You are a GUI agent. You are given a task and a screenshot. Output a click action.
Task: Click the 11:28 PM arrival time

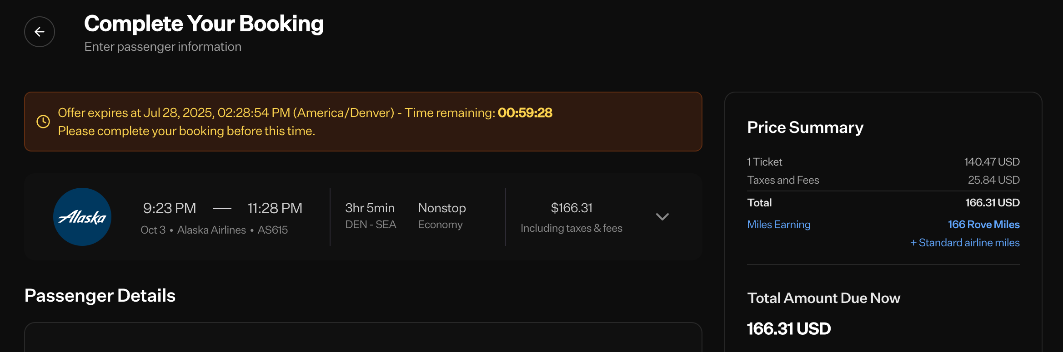275,208
